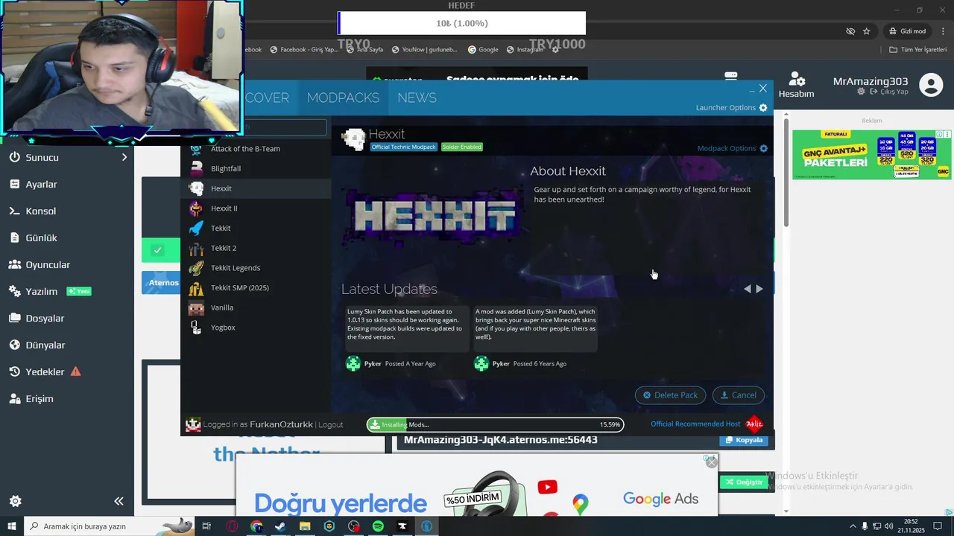The height and width of the screenshot is (536, 954).
Task: Click the Hexxit banner image
Action: 432,217
